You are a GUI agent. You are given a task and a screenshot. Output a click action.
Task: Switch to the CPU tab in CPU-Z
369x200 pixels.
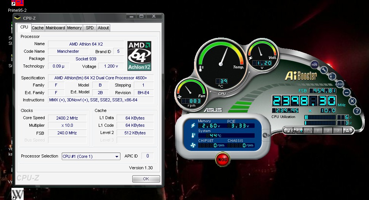[x=24, y=27]
